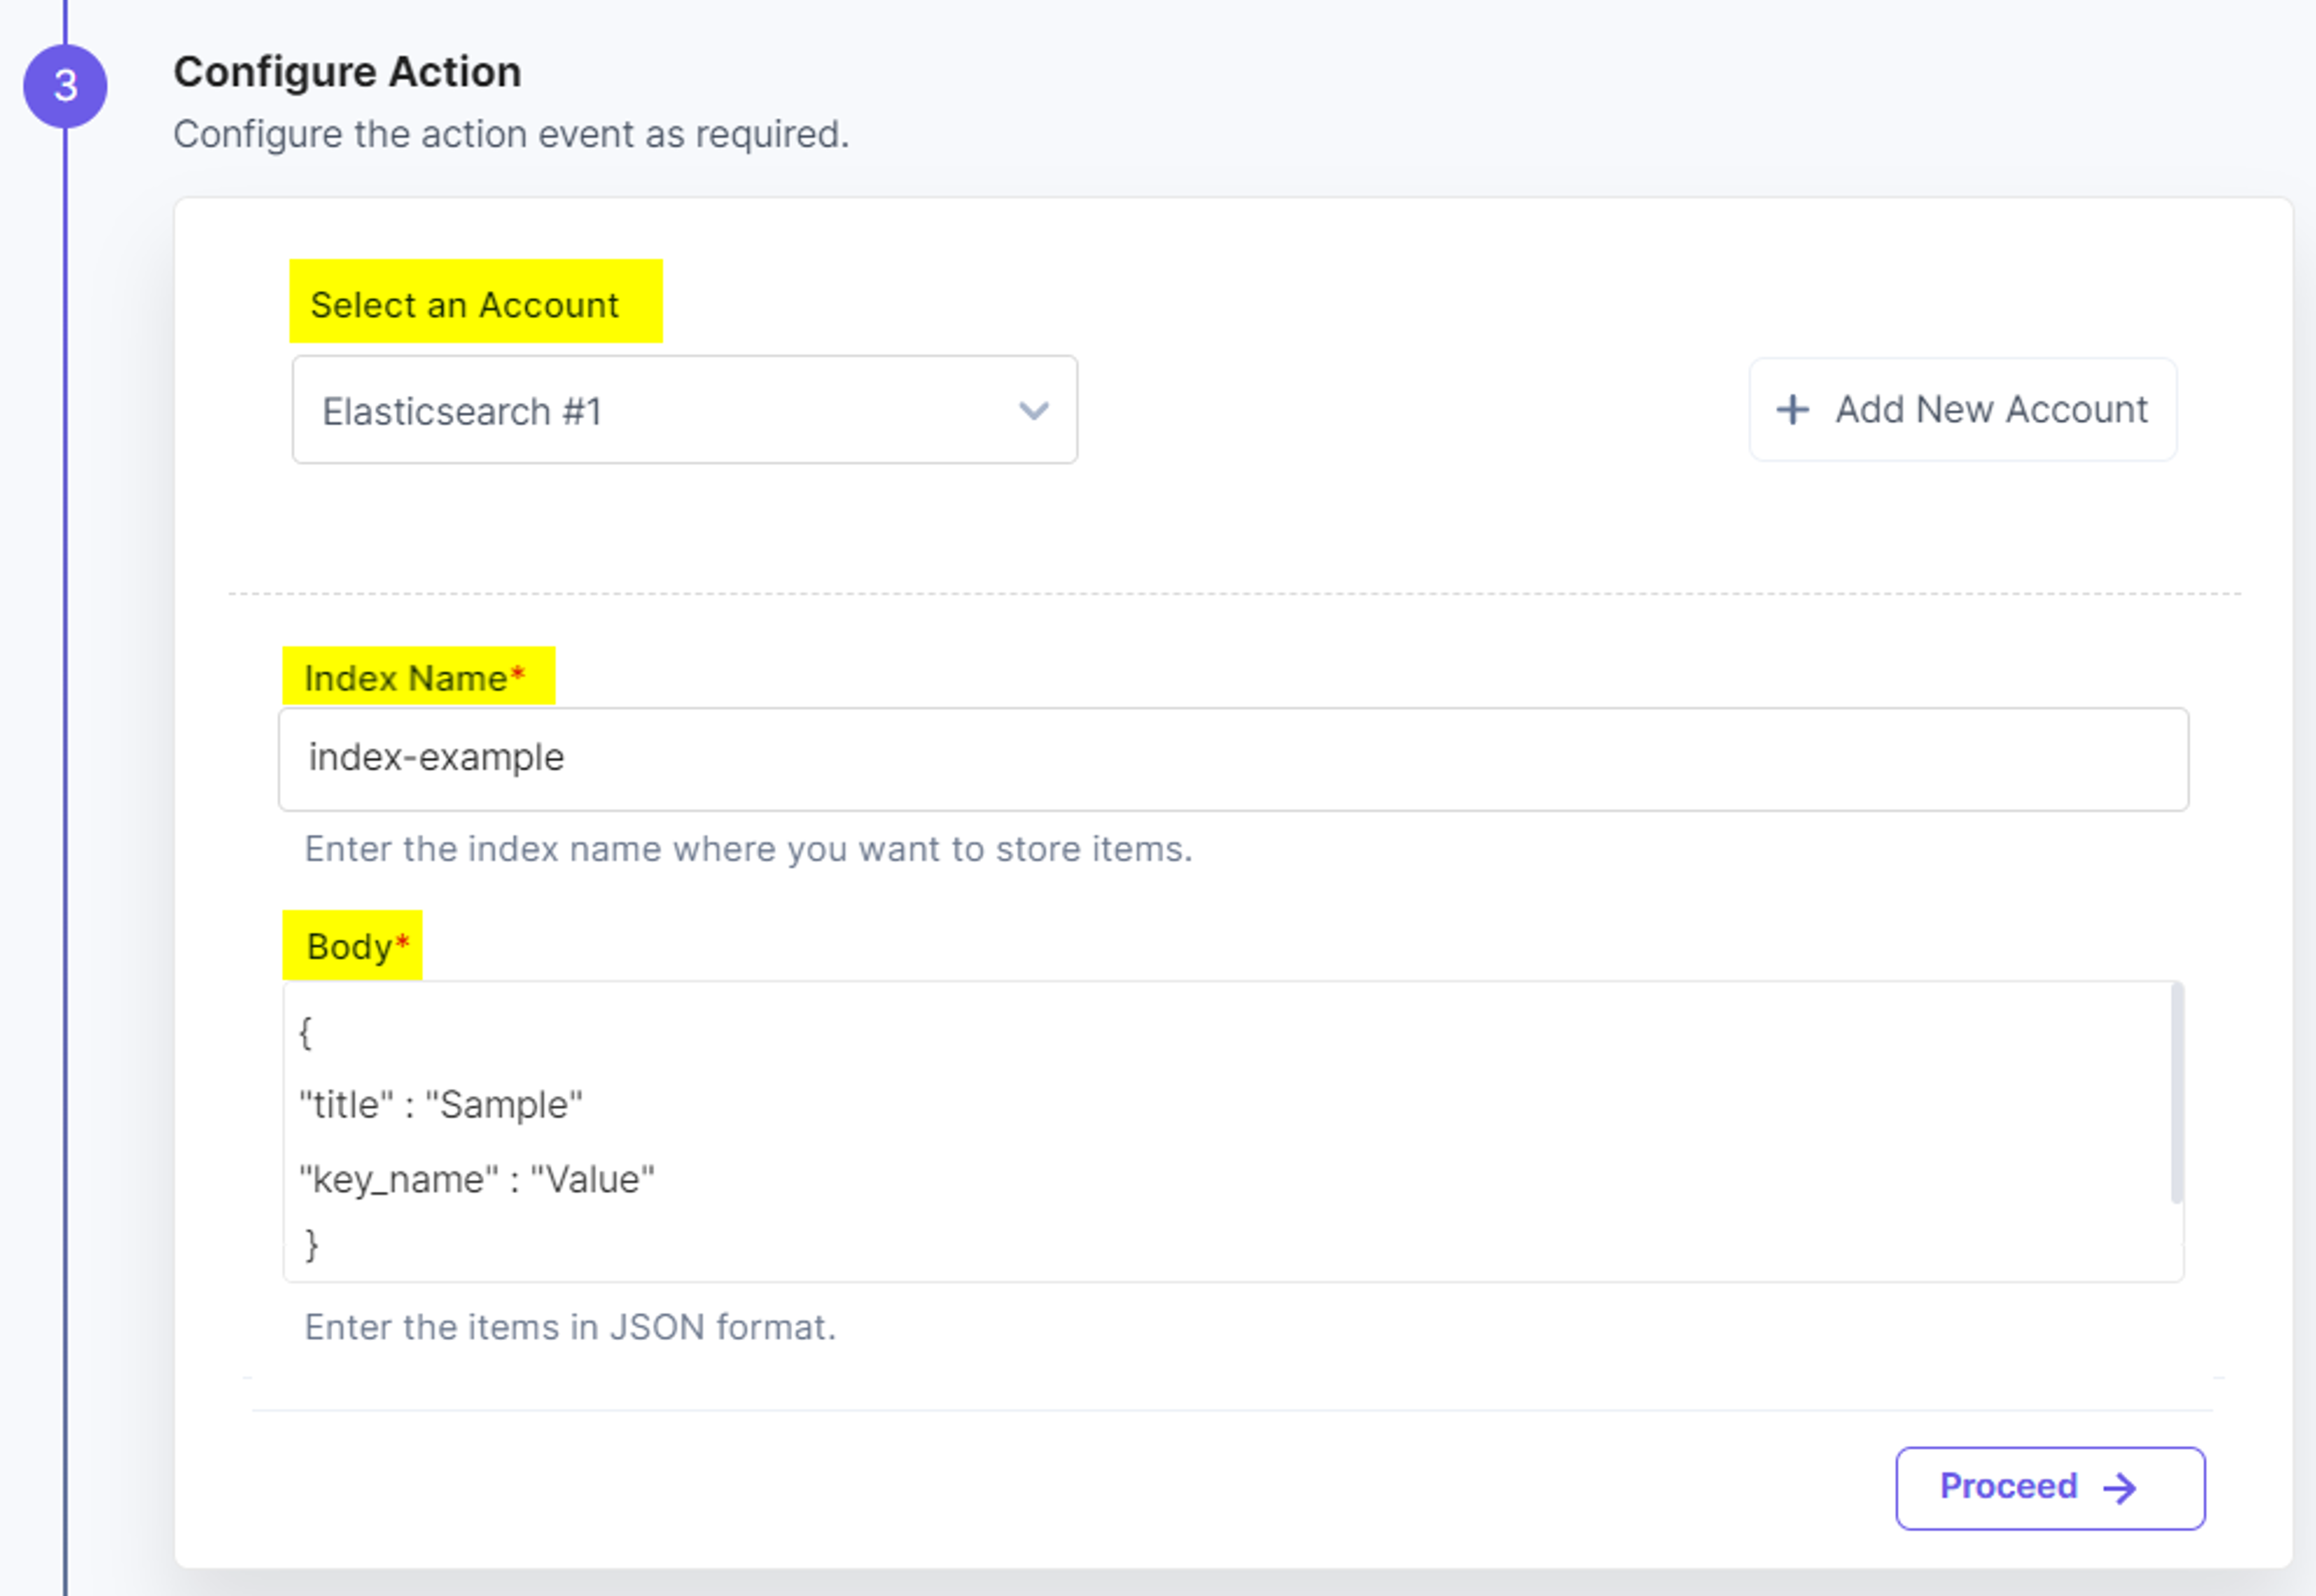Click the plus icon beside Add New Account
Screen dimensions: 2316x1596
(x=1792, y=410)
